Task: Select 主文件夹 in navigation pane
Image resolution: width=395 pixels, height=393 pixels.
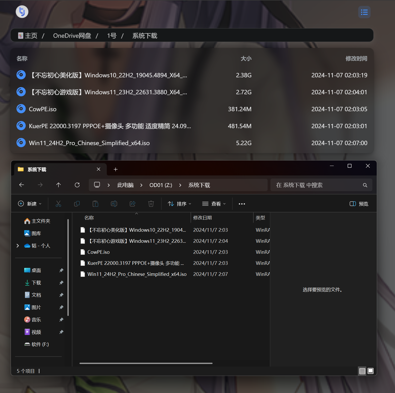Action: pos(37,221)
